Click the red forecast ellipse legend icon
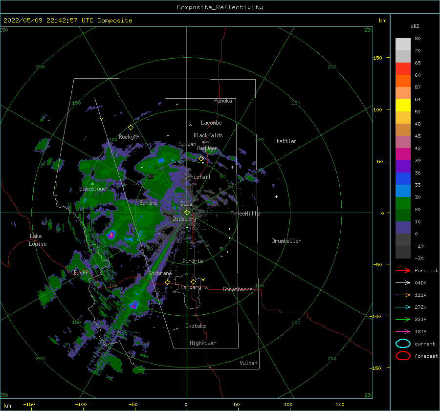The width and height of the screenshot is (440, 411). tap(403, 356)
